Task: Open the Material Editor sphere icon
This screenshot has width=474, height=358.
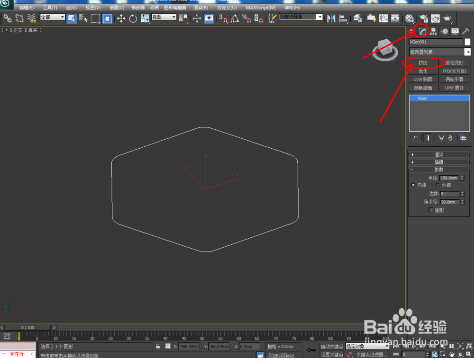Action: point(410,18)
